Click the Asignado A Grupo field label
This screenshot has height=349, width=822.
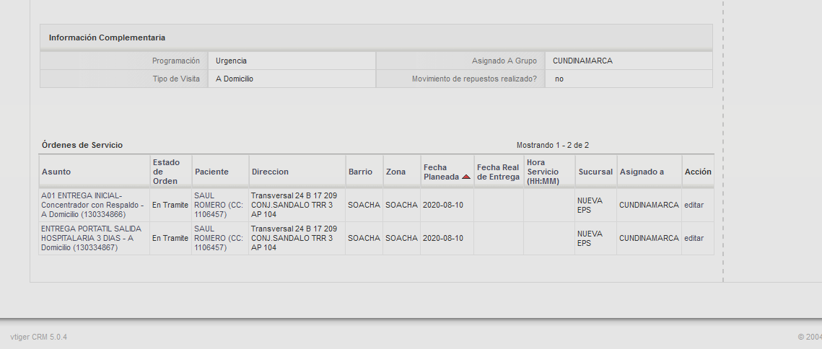pyautogui.click(x=504, y=61)
